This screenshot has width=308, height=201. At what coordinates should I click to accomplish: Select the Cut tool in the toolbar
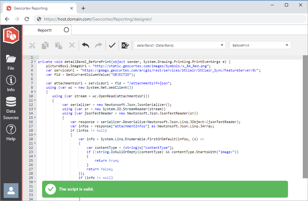click(x=32, y=45)
